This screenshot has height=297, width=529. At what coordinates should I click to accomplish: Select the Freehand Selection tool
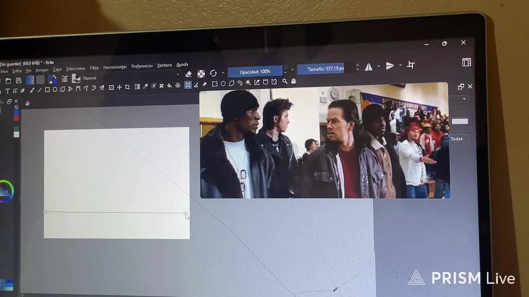tap(240, 83)
